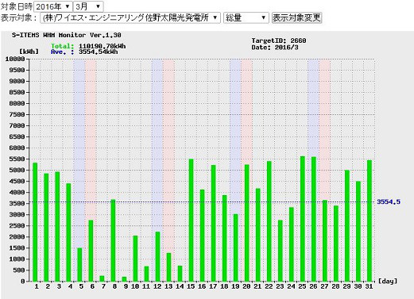Click the 表示対象変更 button
Image resolution: width=414 pixels, height=299 pixels.
tap(296, 18)
